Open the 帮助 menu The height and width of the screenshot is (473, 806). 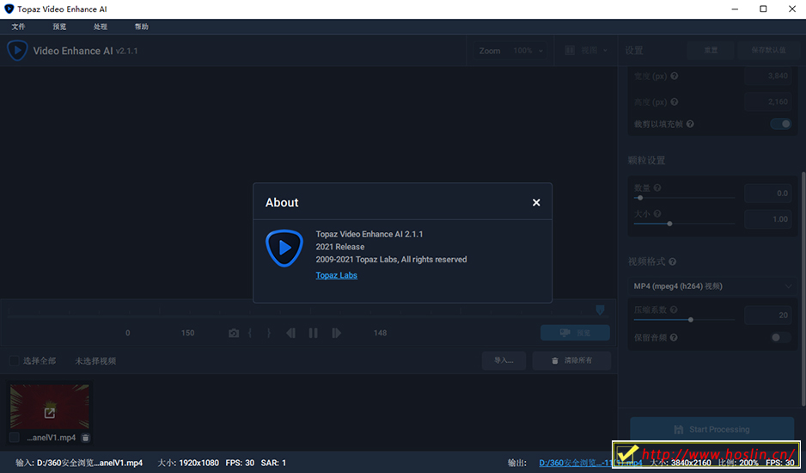142,27
